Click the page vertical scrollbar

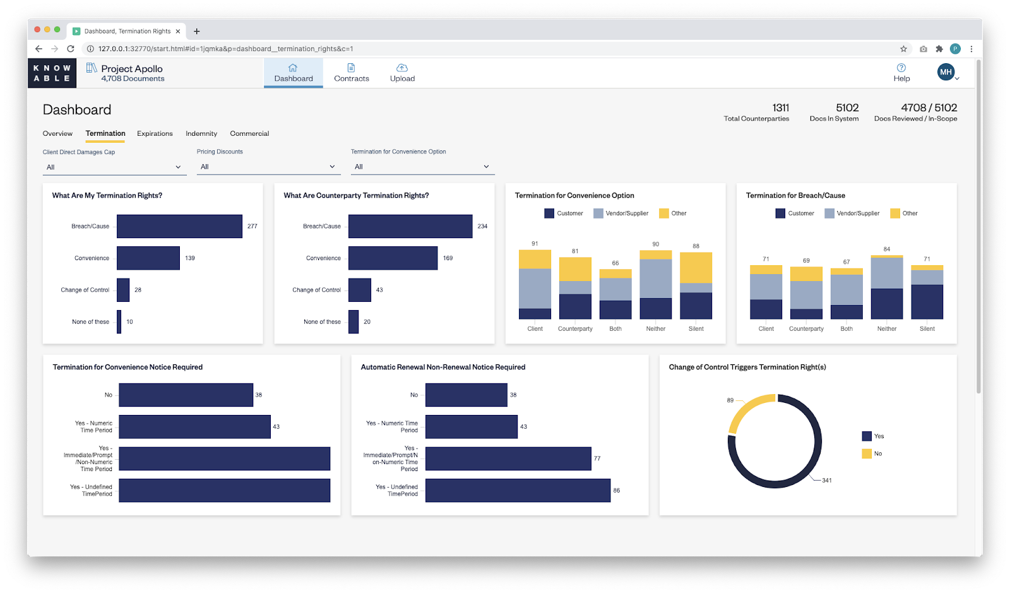[x=978, y=227]
